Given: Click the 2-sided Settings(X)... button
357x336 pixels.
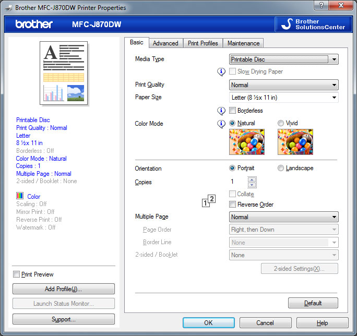Looking at the screenshot, I should 300,269.
